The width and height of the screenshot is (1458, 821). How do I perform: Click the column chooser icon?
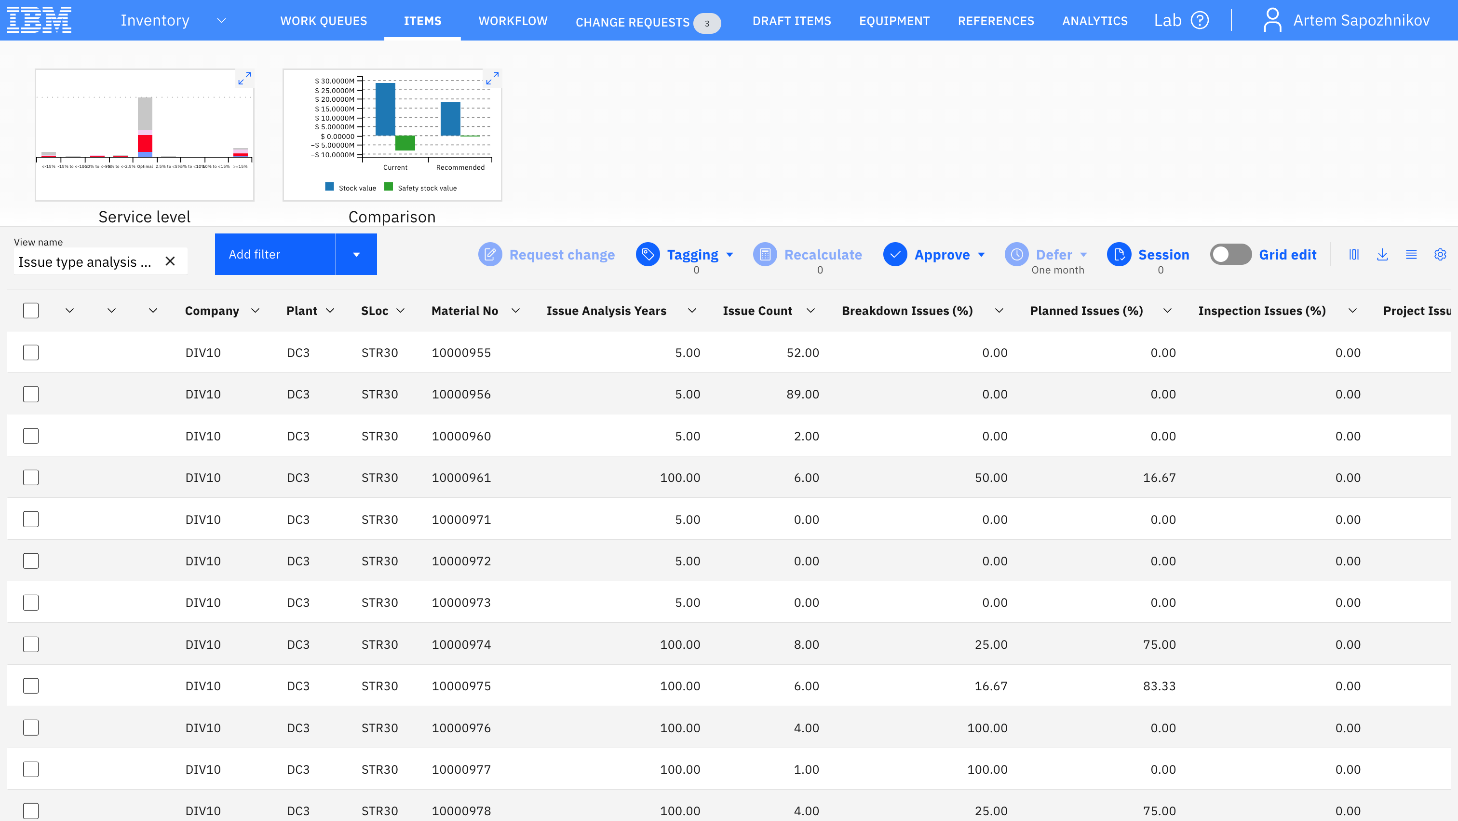pyautogui.click(x=1354, y=255)
